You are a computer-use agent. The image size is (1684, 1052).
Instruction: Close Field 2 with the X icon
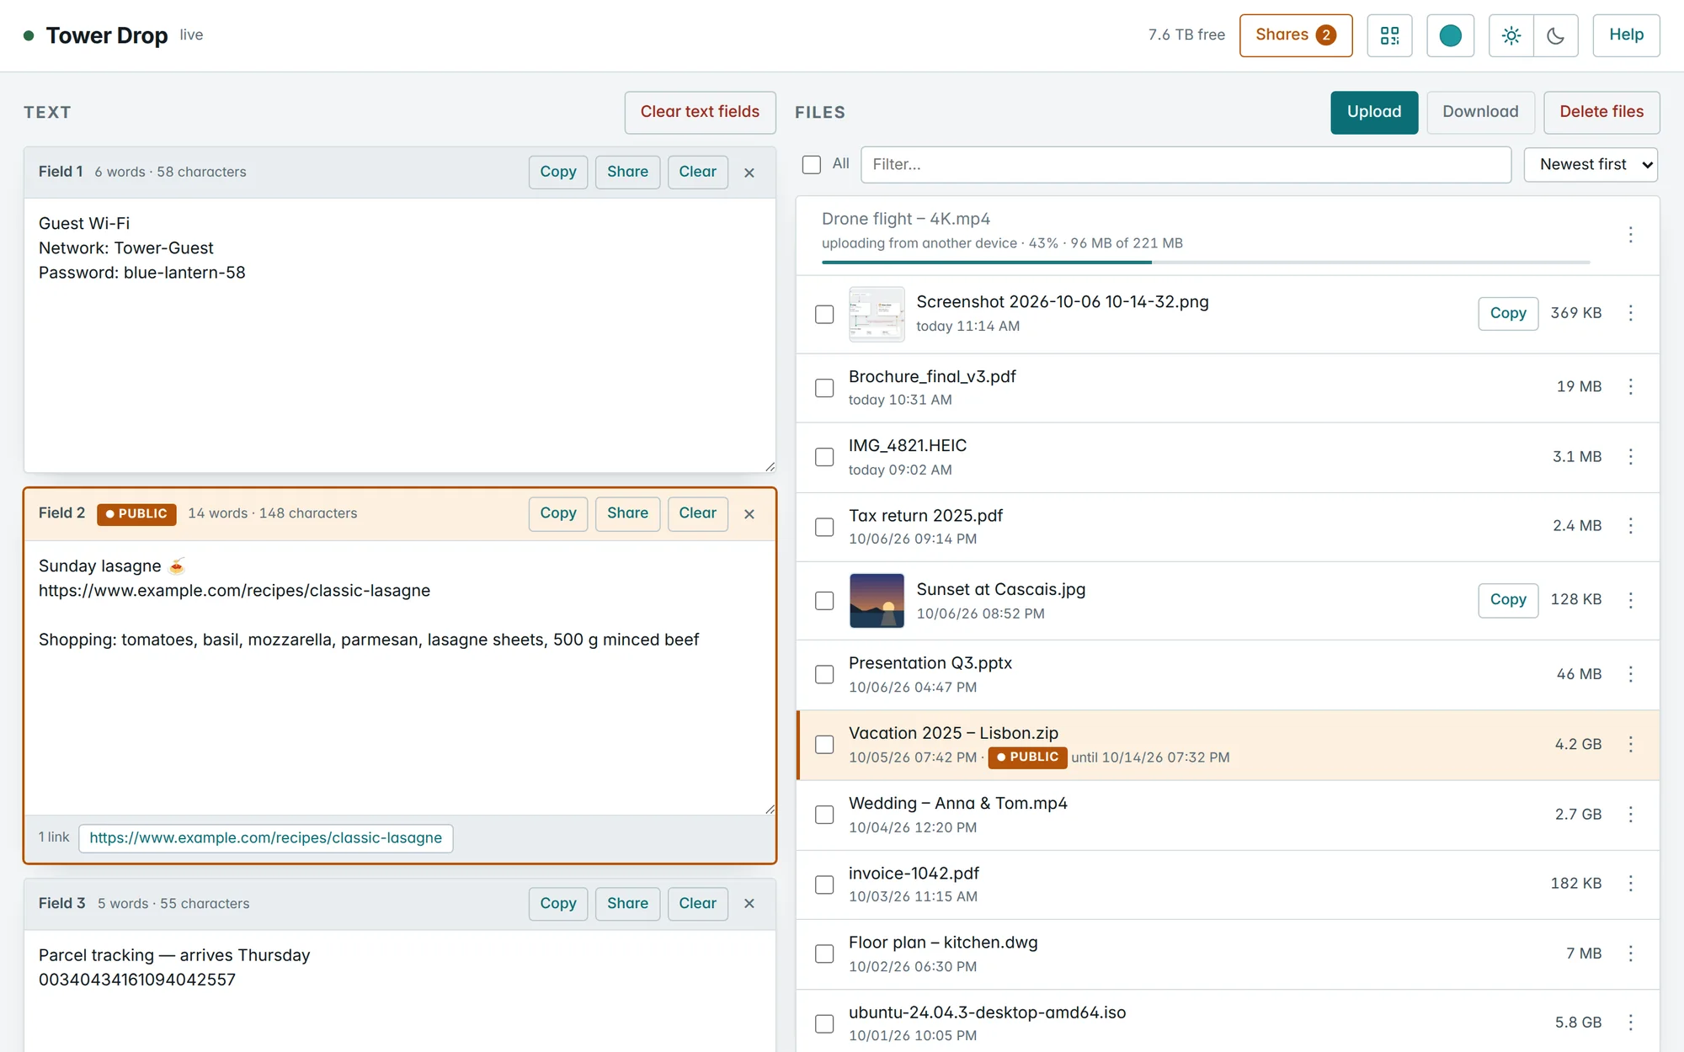pyautogui.click(x=749, y=514)
